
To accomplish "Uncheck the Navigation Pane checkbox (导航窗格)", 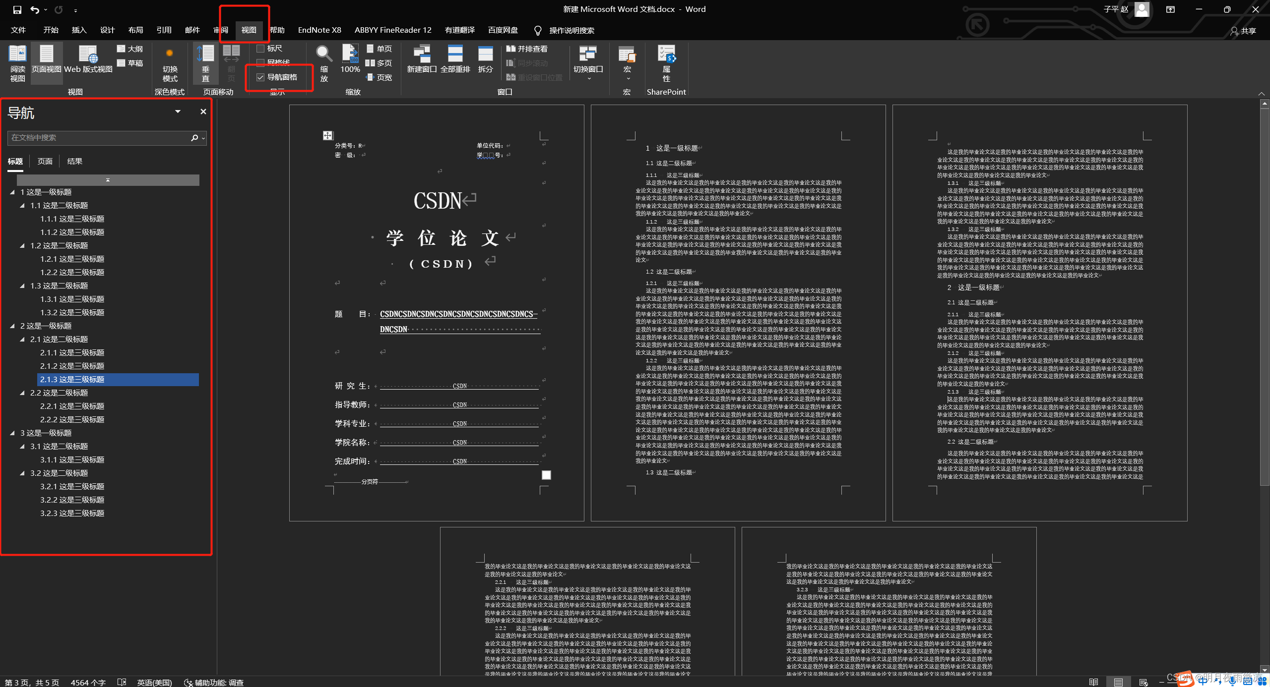I will 260,77.
